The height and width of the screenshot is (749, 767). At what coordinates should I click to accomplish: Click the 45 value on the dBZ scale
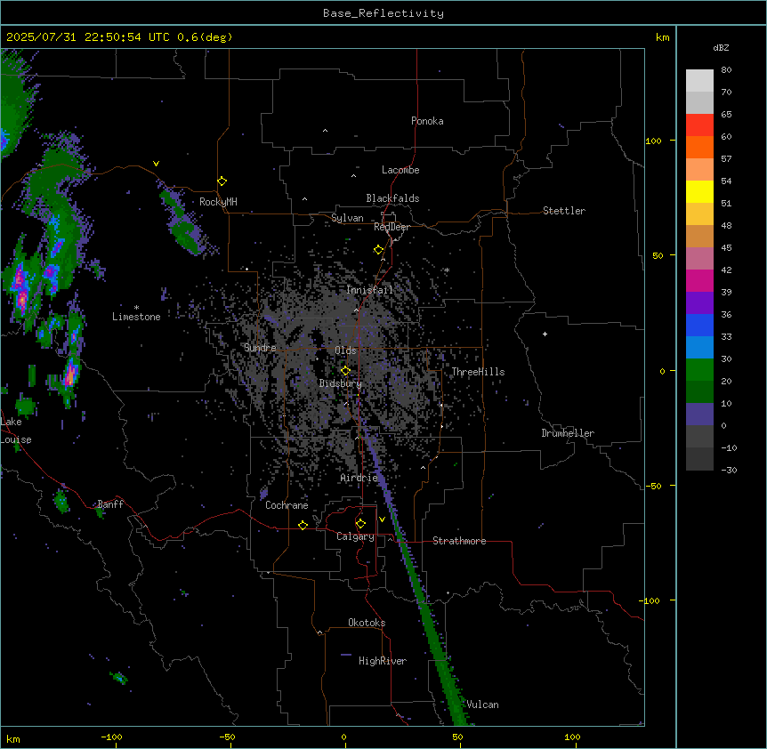click(x=726, y=247)
